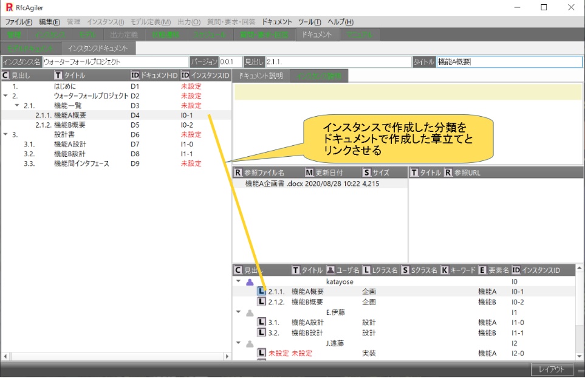This screenshot has width=585, height=378.
Task: Click the gray user icon for E.伊藤
Action: pos(250,313)
